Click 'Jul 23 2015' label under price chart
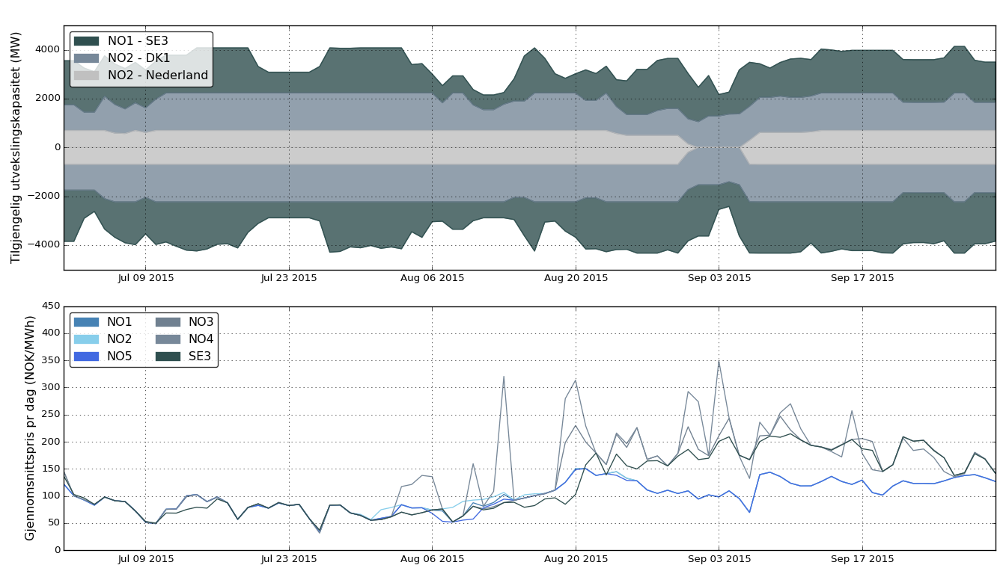 click(x=289, y=558)
